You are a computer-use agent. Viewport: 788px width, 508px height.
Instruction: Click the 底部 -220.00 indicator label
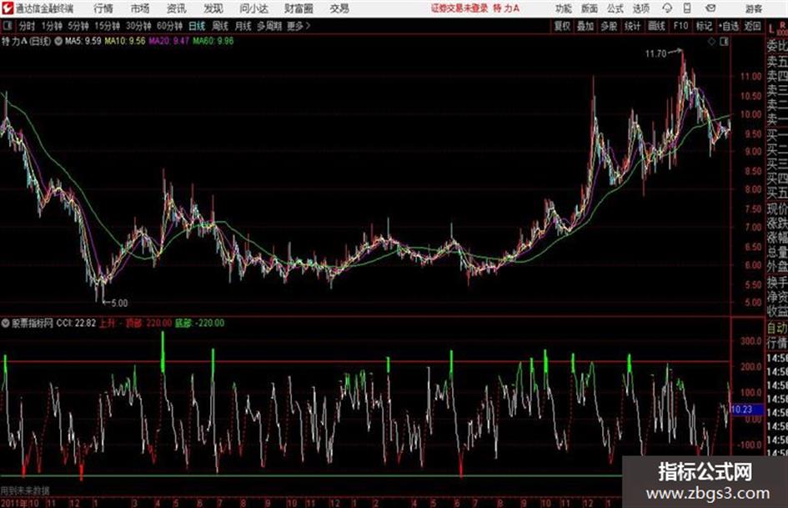199,323
